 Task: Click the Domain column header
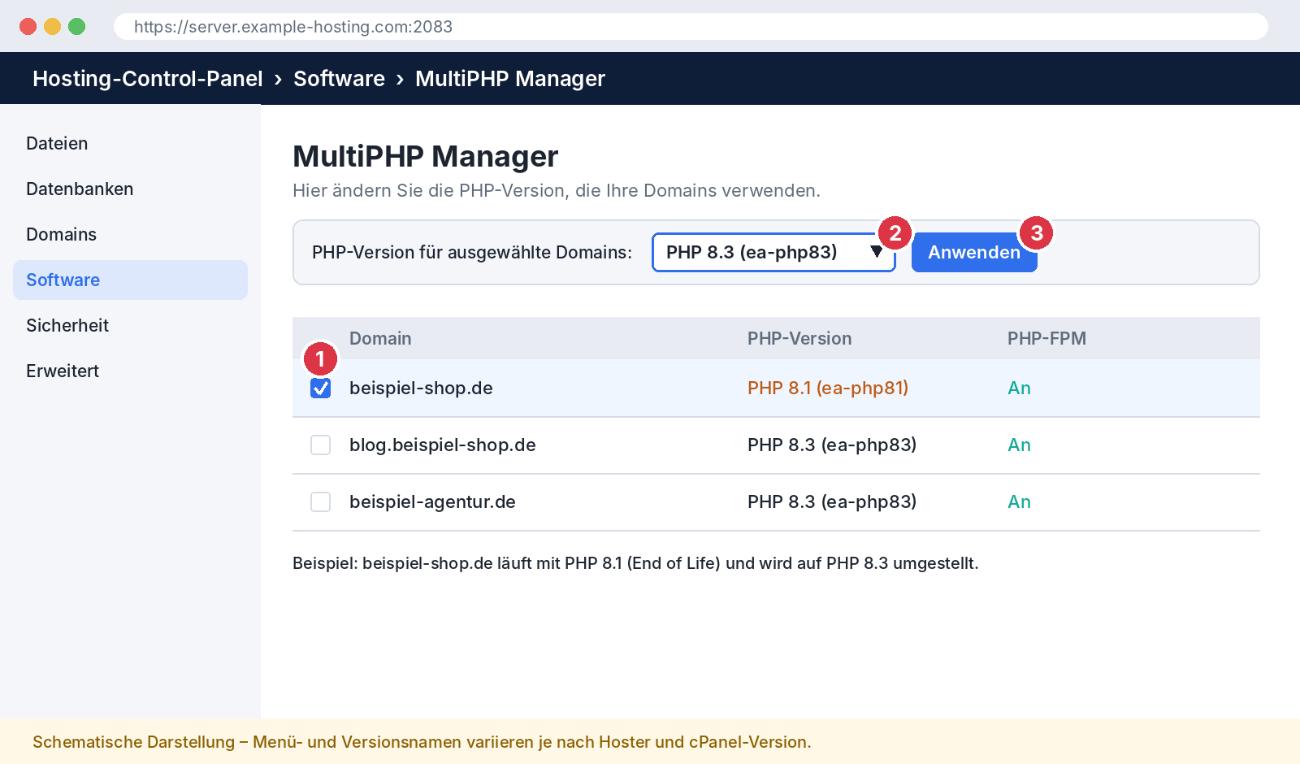pyautogui.click(x=380, y=338)
